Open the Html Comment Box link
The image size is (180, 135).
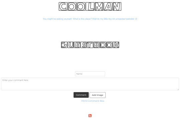pyautogui.click(x=93, y=101)
